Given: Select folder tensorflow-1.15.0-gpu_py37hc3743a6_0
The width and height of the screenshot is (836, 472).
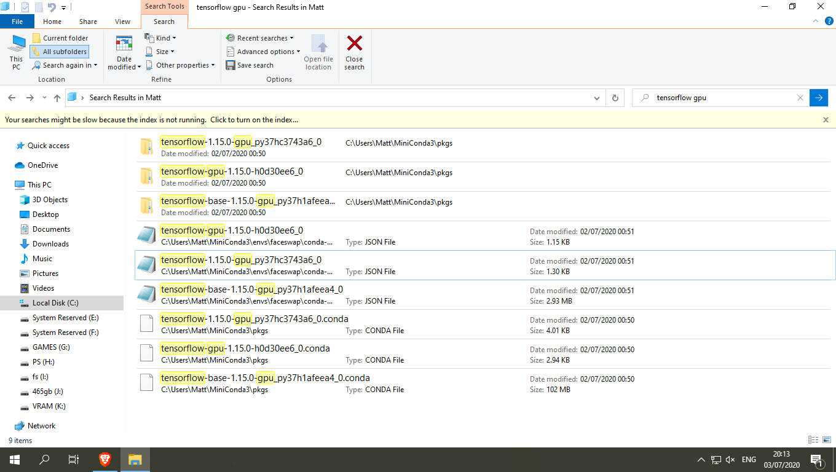Looking at the screenshot, I should coord(485,147).
